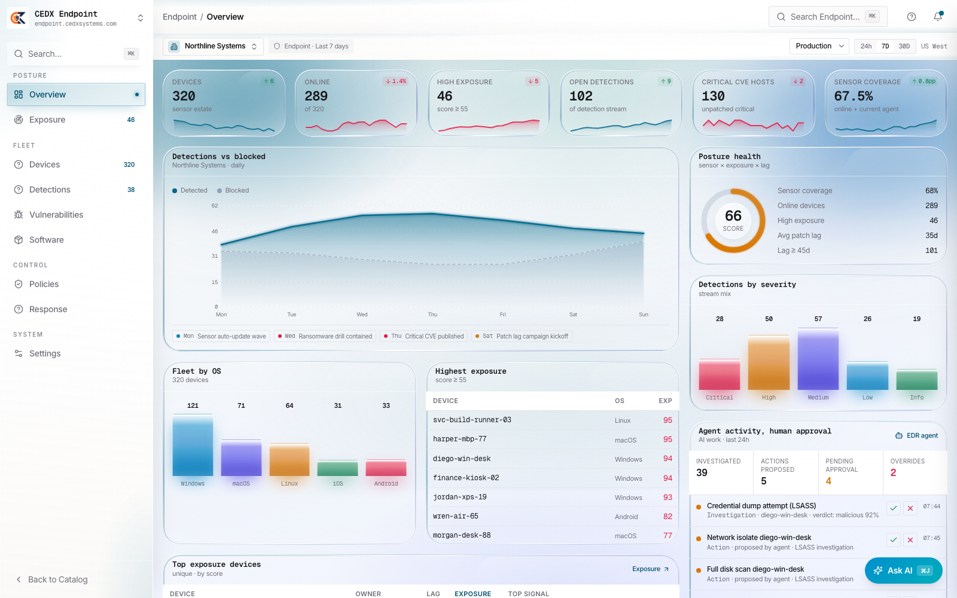Open the Devices 320 metric card
This screenshot has width=957, height=598.
point(224,103)
